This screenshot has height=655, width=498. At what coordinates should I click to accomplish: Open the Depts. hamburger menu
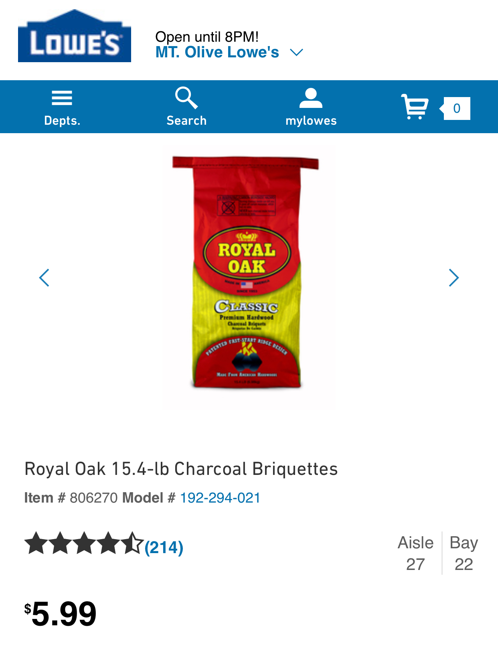click(62, 98)
